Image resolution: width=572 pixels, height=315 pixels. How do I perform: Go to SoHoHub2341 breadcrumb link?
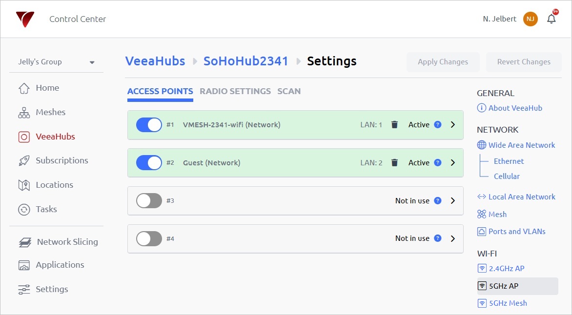coord(246,61)
